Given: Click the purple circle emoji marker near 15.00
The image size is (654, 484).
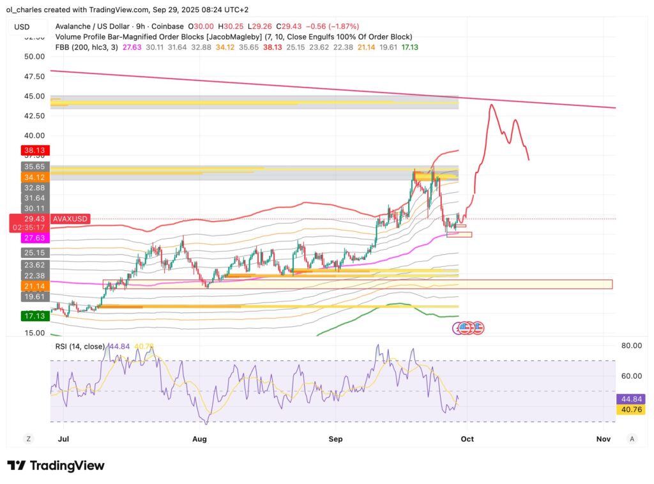Looking at the screenshot, I should tap(456, 328).
